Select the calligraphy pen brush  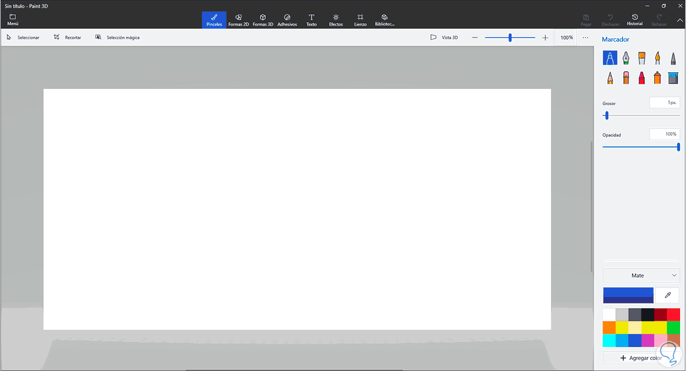pyautogui.click(x=626, y=58)
